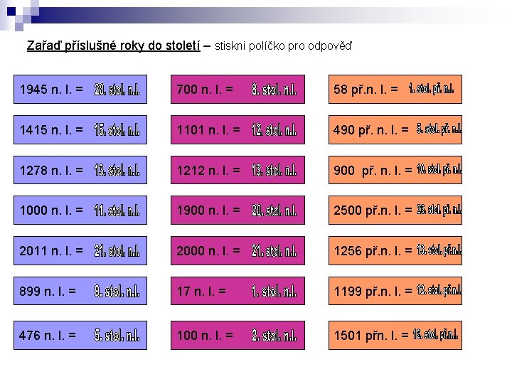This screenshot has width=512, height=384.
Task: Click the orange 58 př.n. l. box
Action: 395,89
